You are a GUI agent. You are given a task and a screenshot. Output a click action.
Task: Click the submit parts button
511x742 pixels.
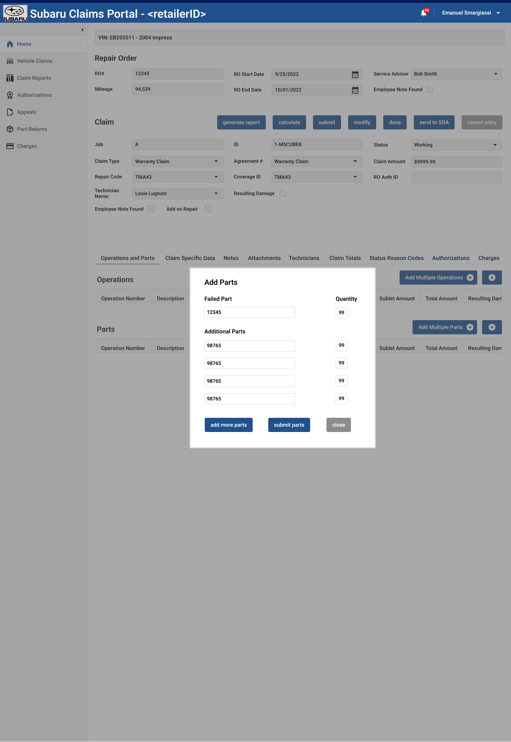coord(289,425)
